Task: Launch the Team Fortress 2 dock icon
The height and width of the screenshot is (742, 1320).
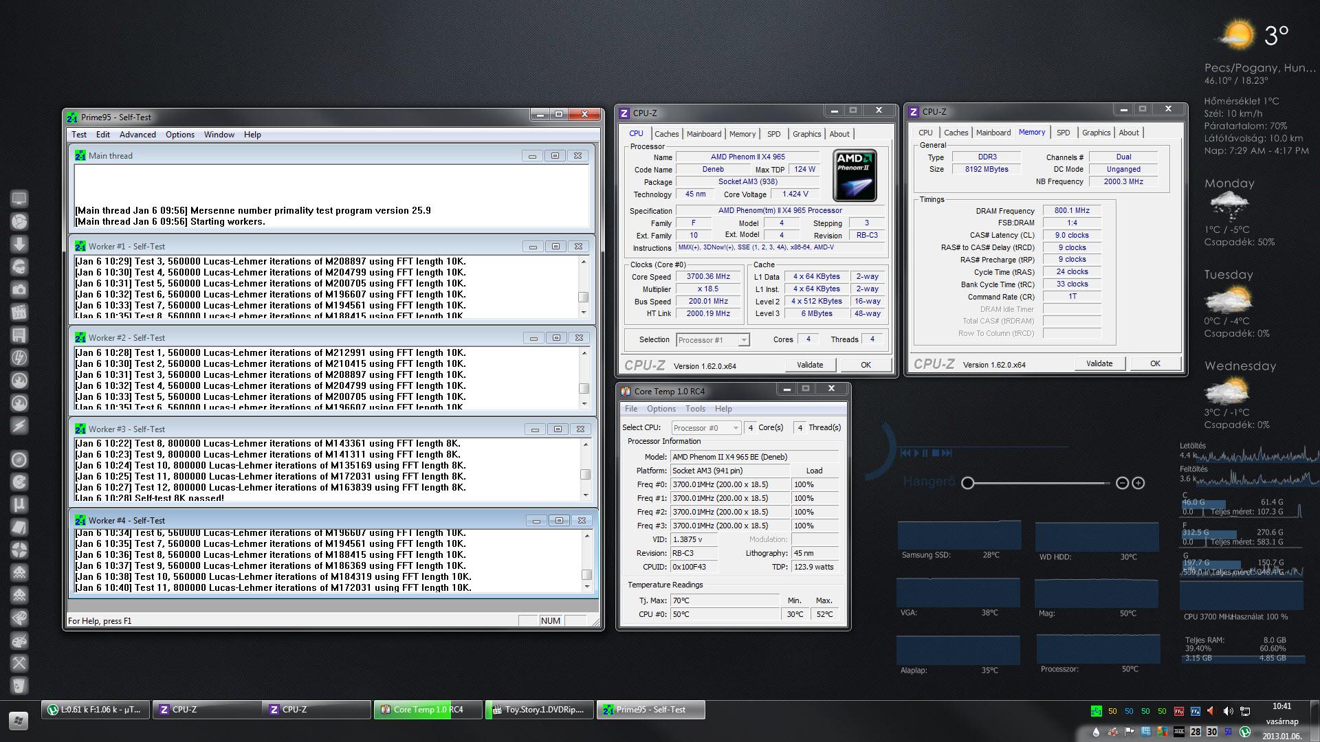Action: (x=19, y=550)
